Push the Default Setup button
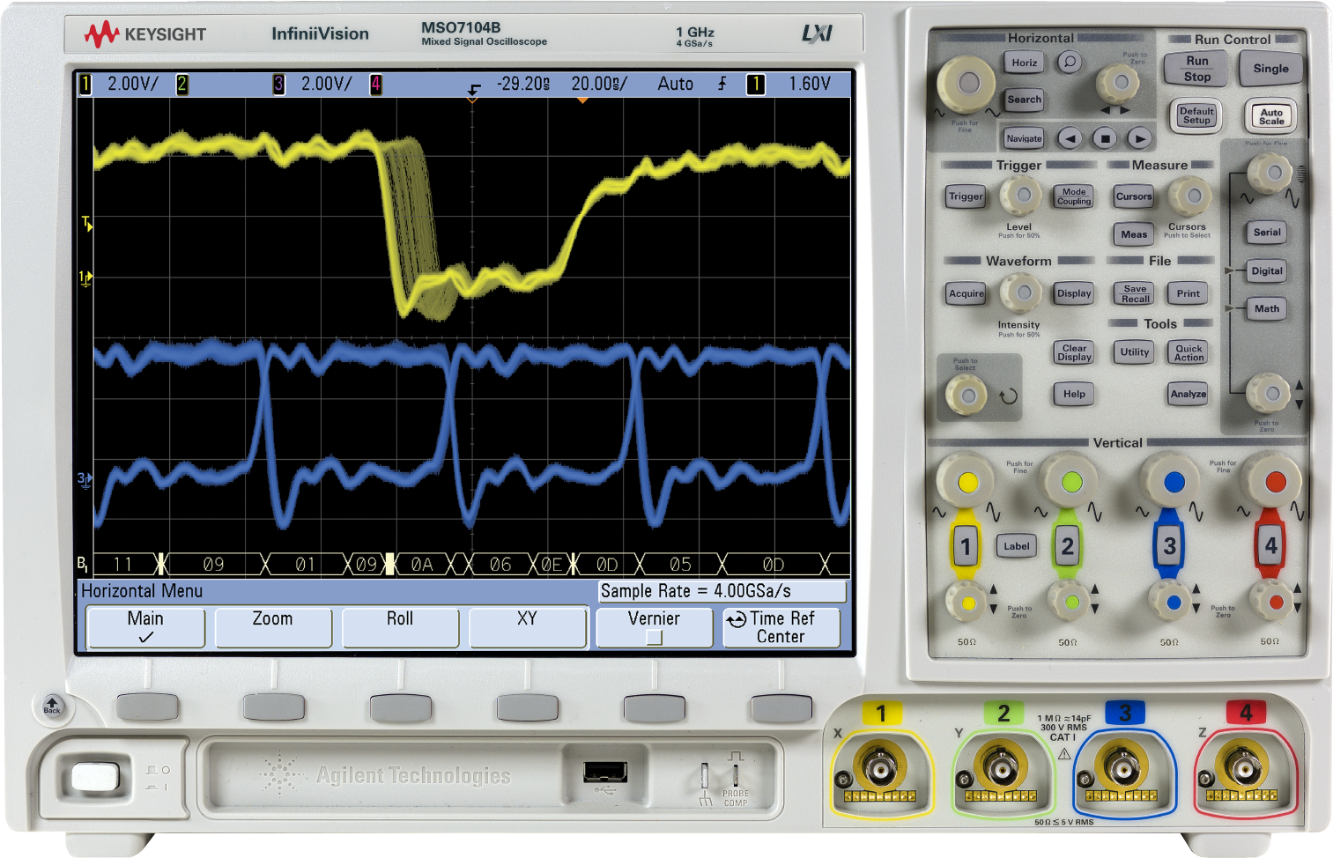Image resolution: width=1333 pixels, height=858 pixels. pos(1196,115)
